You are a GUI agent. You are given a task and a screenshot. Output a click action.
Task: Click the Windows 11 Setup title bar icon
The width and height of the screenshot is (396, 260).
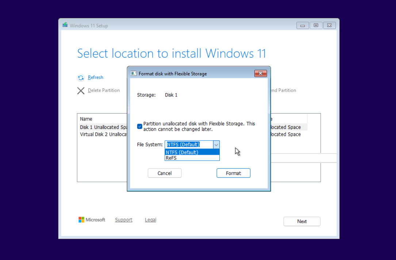[x=65, y=25]
